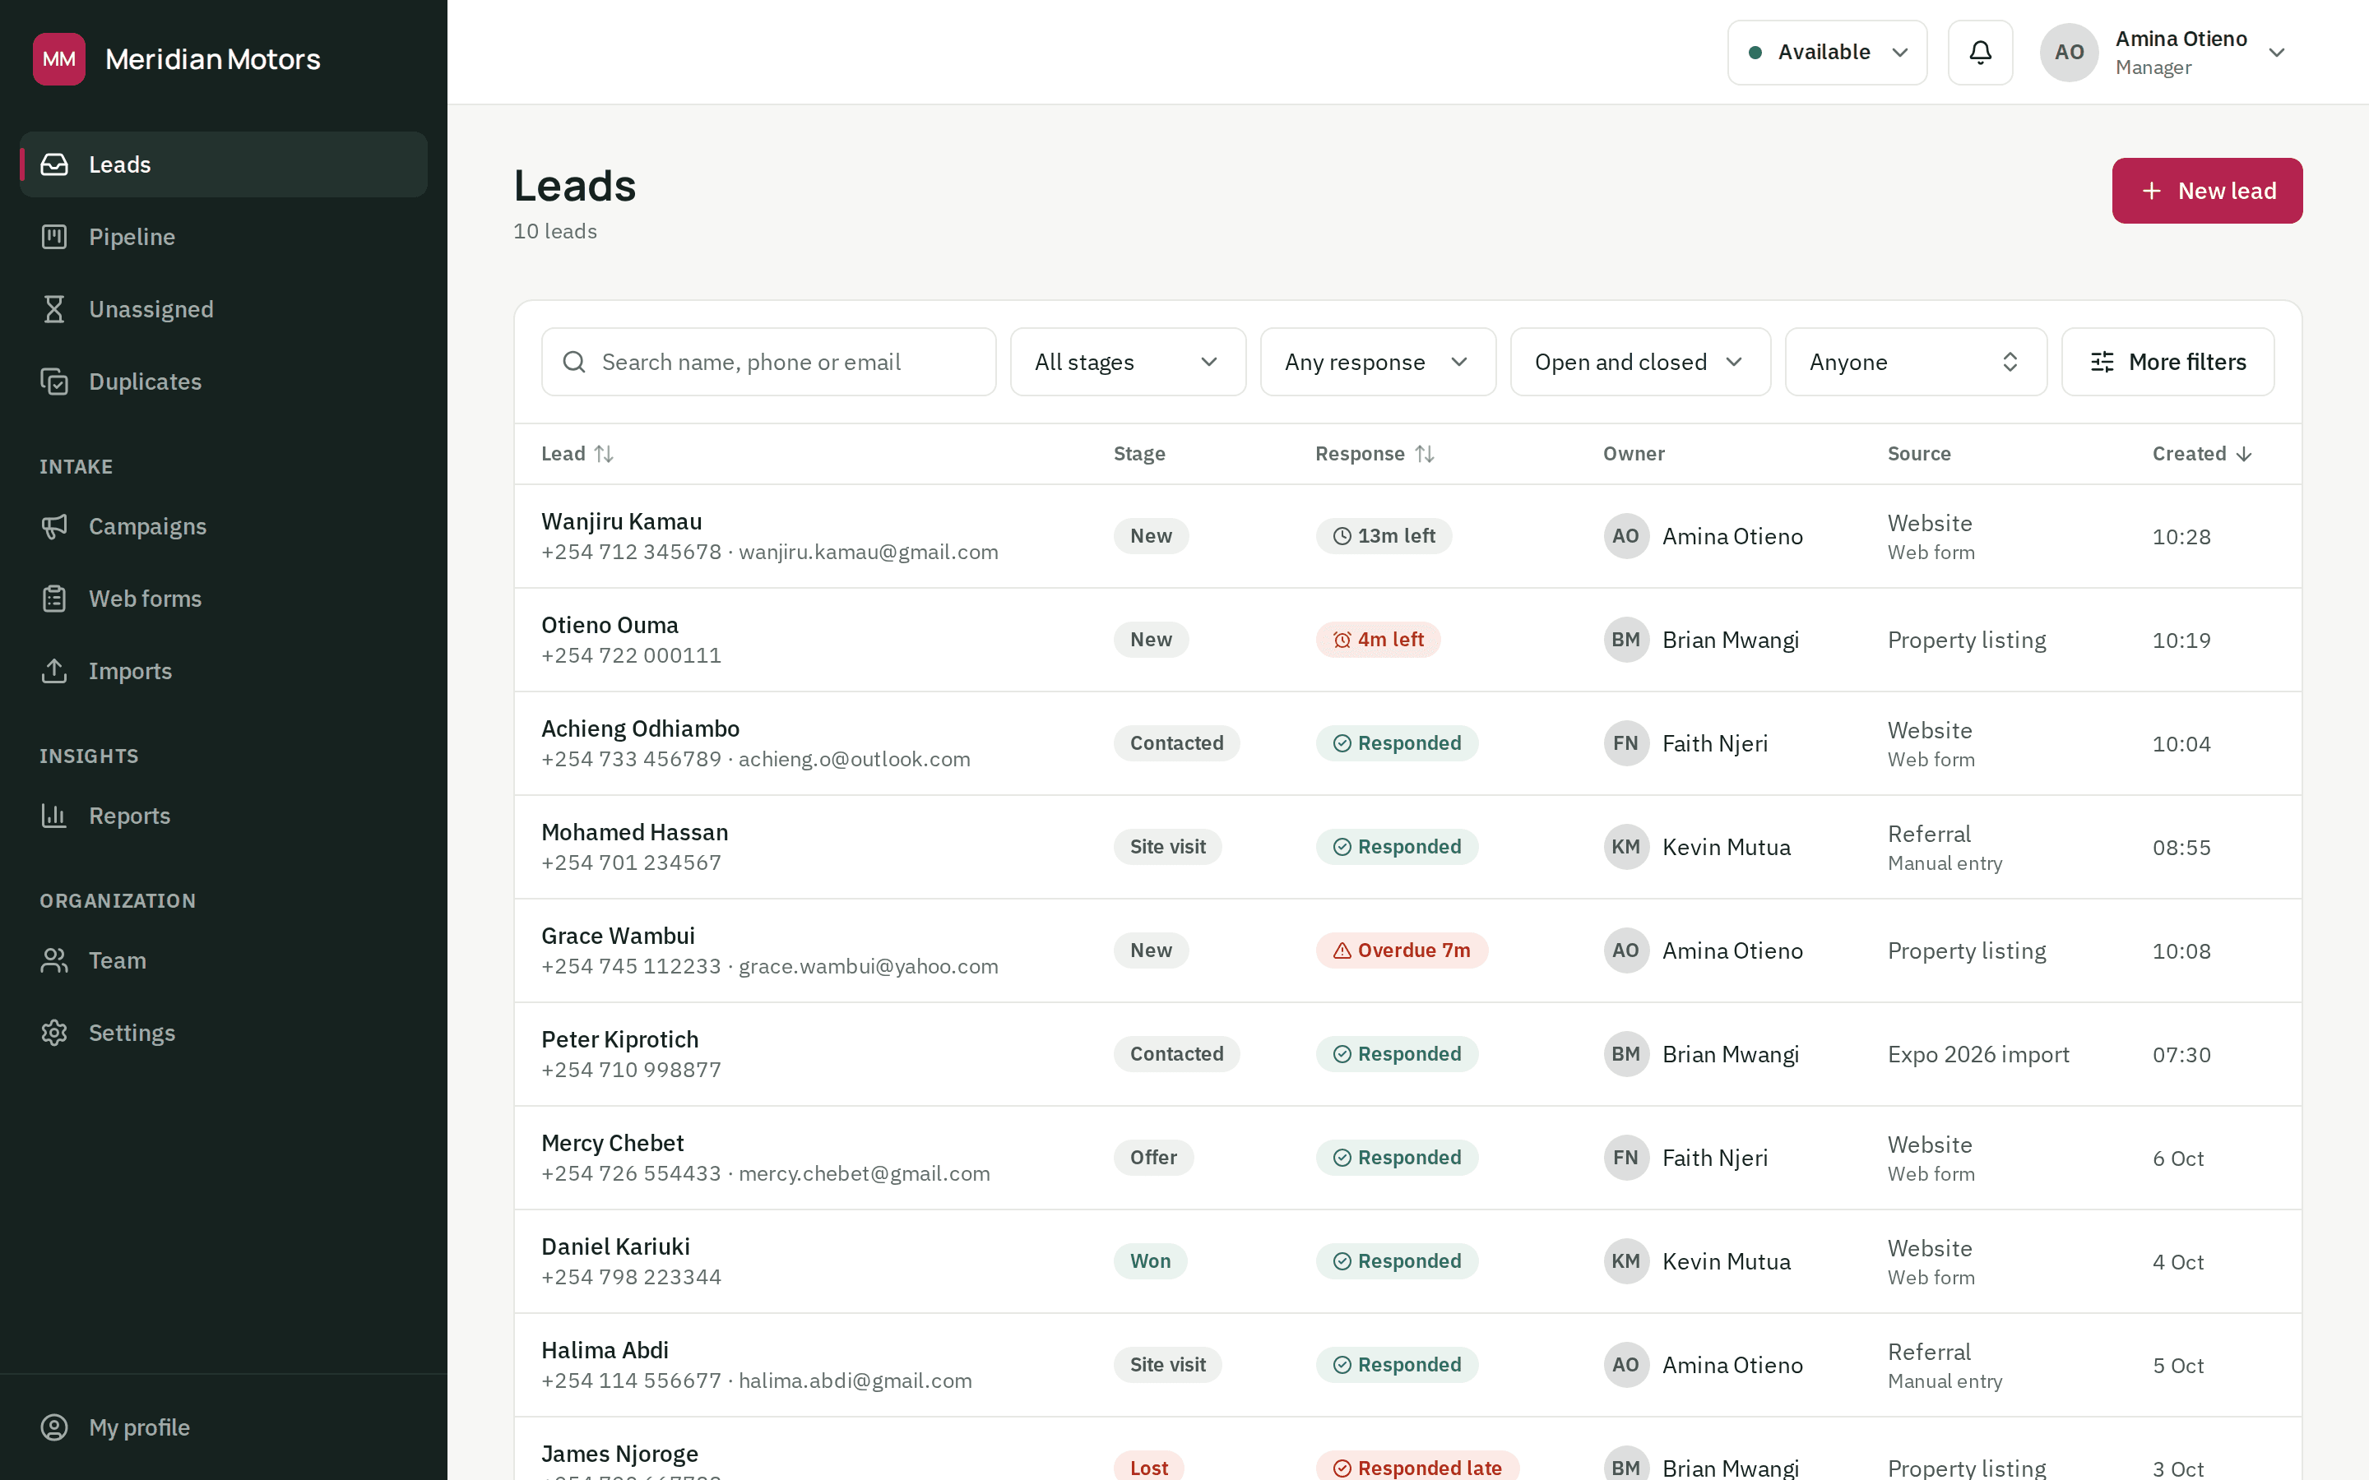Open the notifications bell
Screen dimensions: 2369x1480
click(1979, 53)
